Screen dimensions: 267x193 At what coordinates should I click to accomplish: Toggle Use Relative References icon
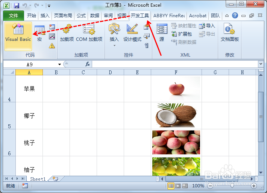point(52,36)
